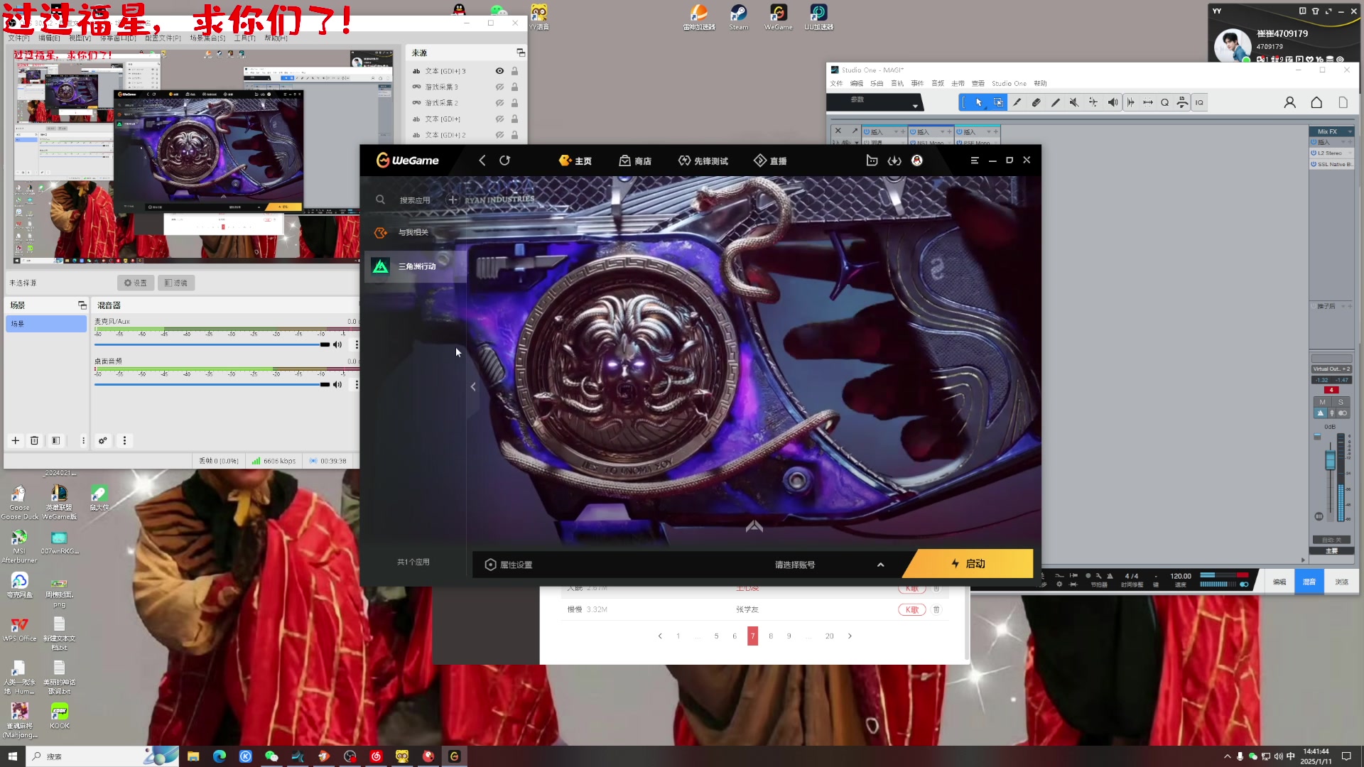
Task: Open the 音轨 menu in Studio One
Action: (897, 83)
